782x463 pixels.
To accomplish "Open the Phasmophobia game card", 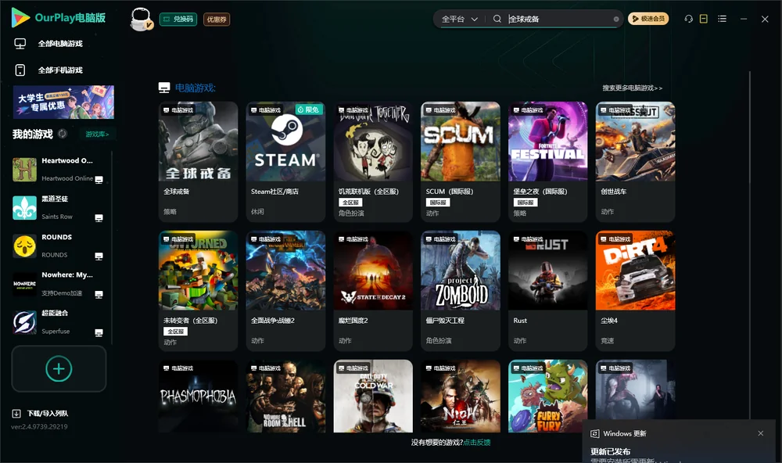I will [x=198, y=397].
